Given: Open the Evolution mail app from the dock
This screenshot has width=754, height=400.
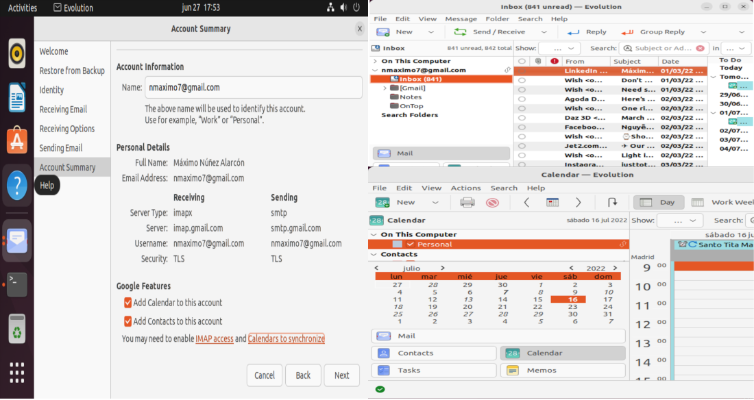Looking at the screenshot, I should [x=16, y=240].
